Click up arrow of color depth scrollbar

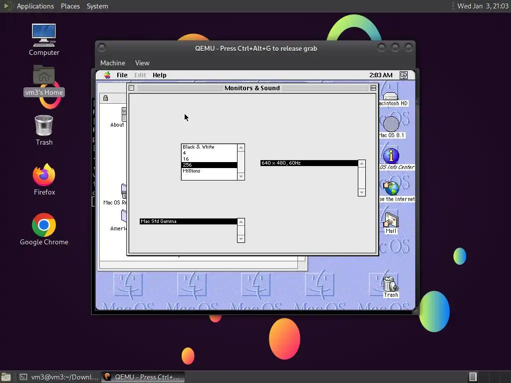pos(241,148)
